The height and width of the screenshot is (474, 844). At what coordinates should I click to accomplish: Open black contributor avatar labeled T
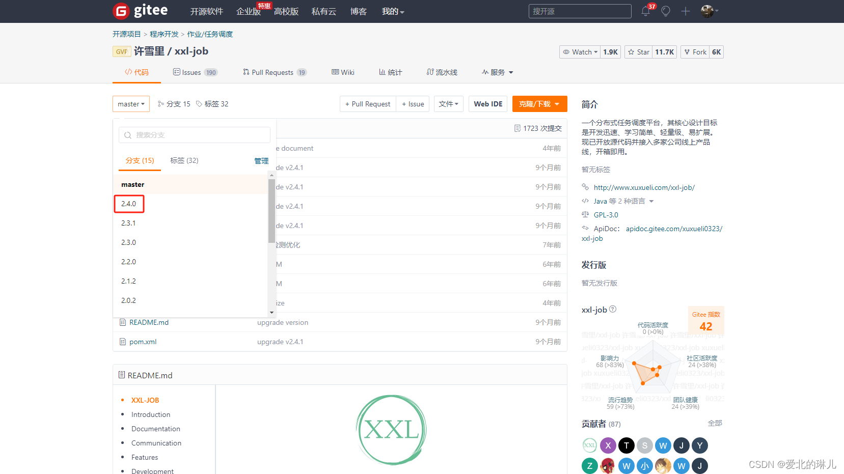[x=626, y=445]
